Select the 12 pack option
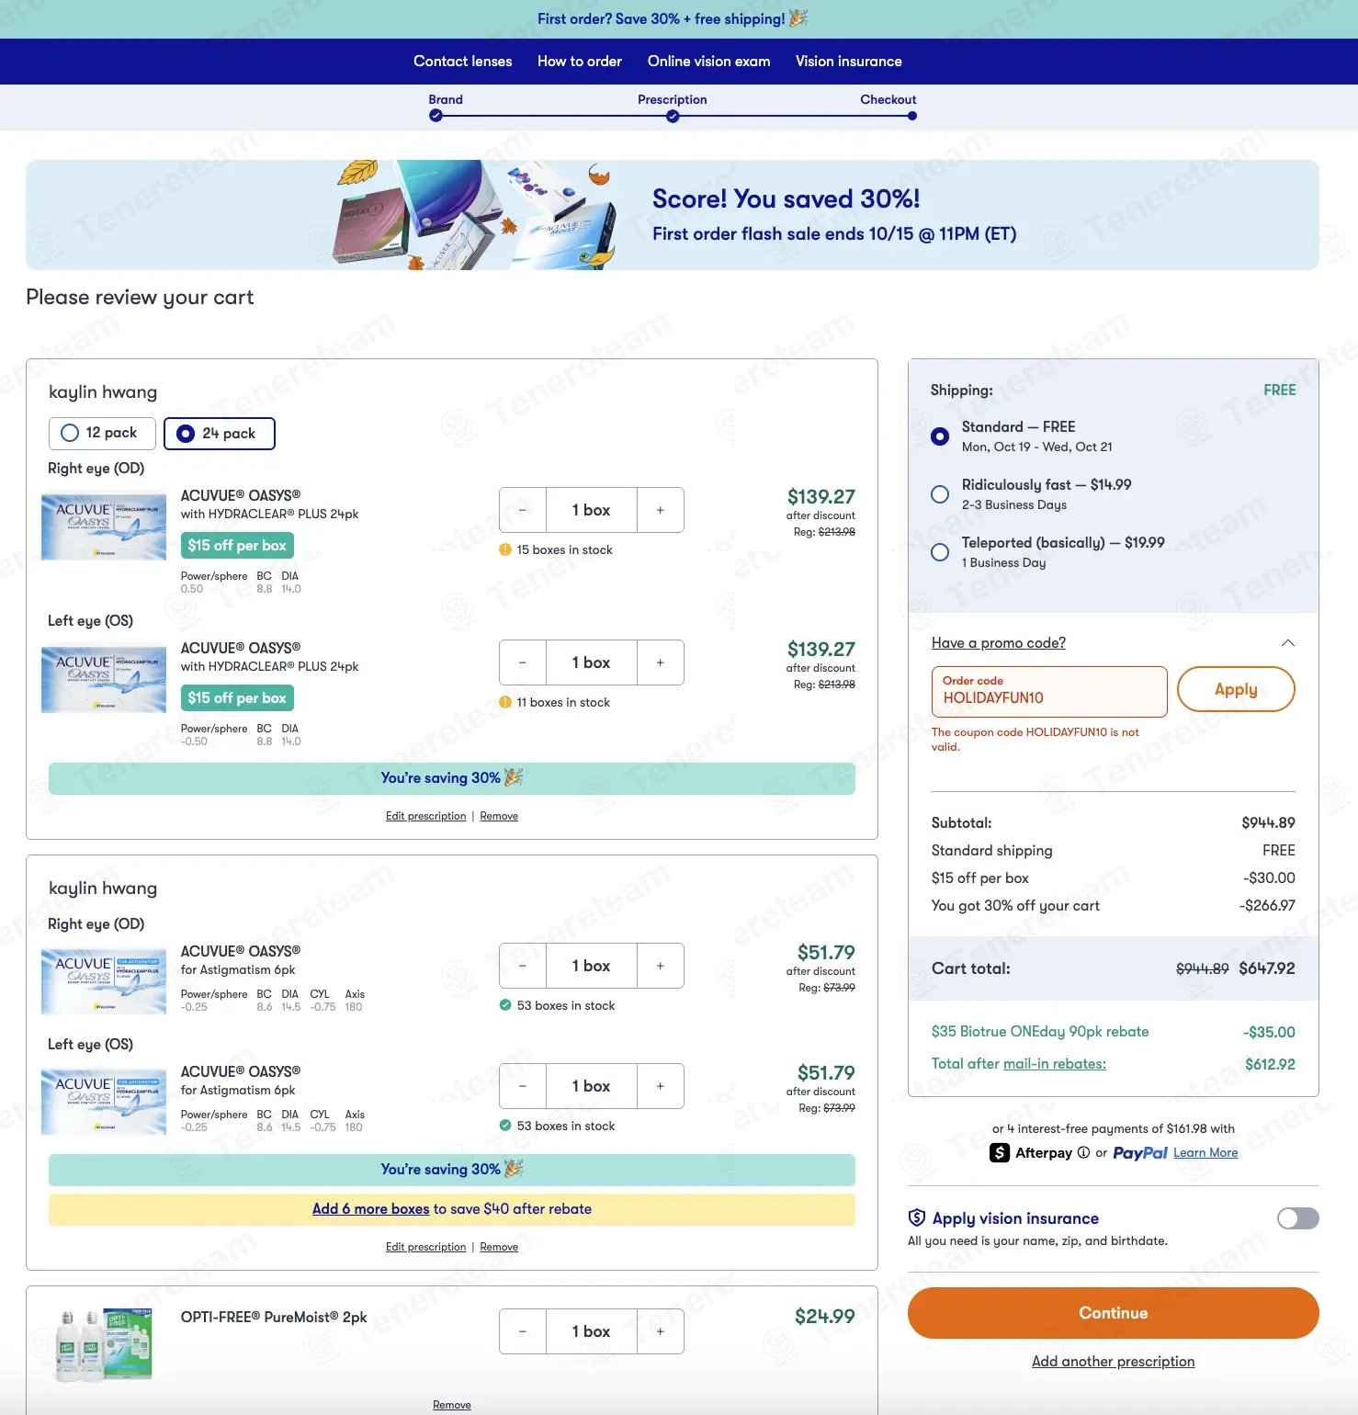This screenshot has height=1415, width=1358. click(x=101, y=433)
